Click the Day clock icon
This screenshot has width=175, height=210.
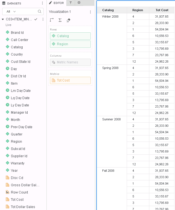8,68
